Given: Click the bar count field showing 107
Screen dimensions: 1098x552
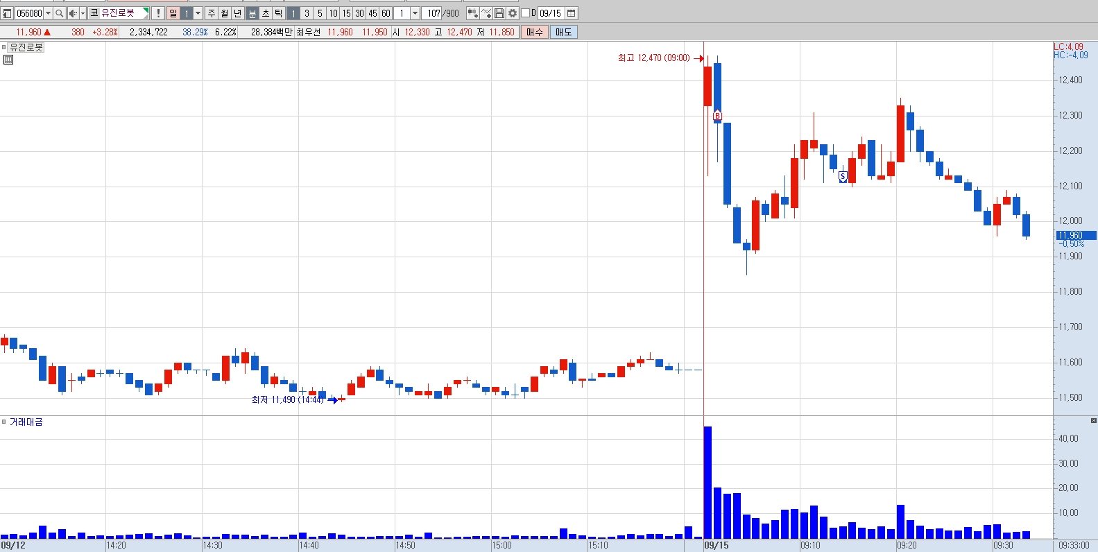Looking at the screenshot, I should click(x=432, y=13).
